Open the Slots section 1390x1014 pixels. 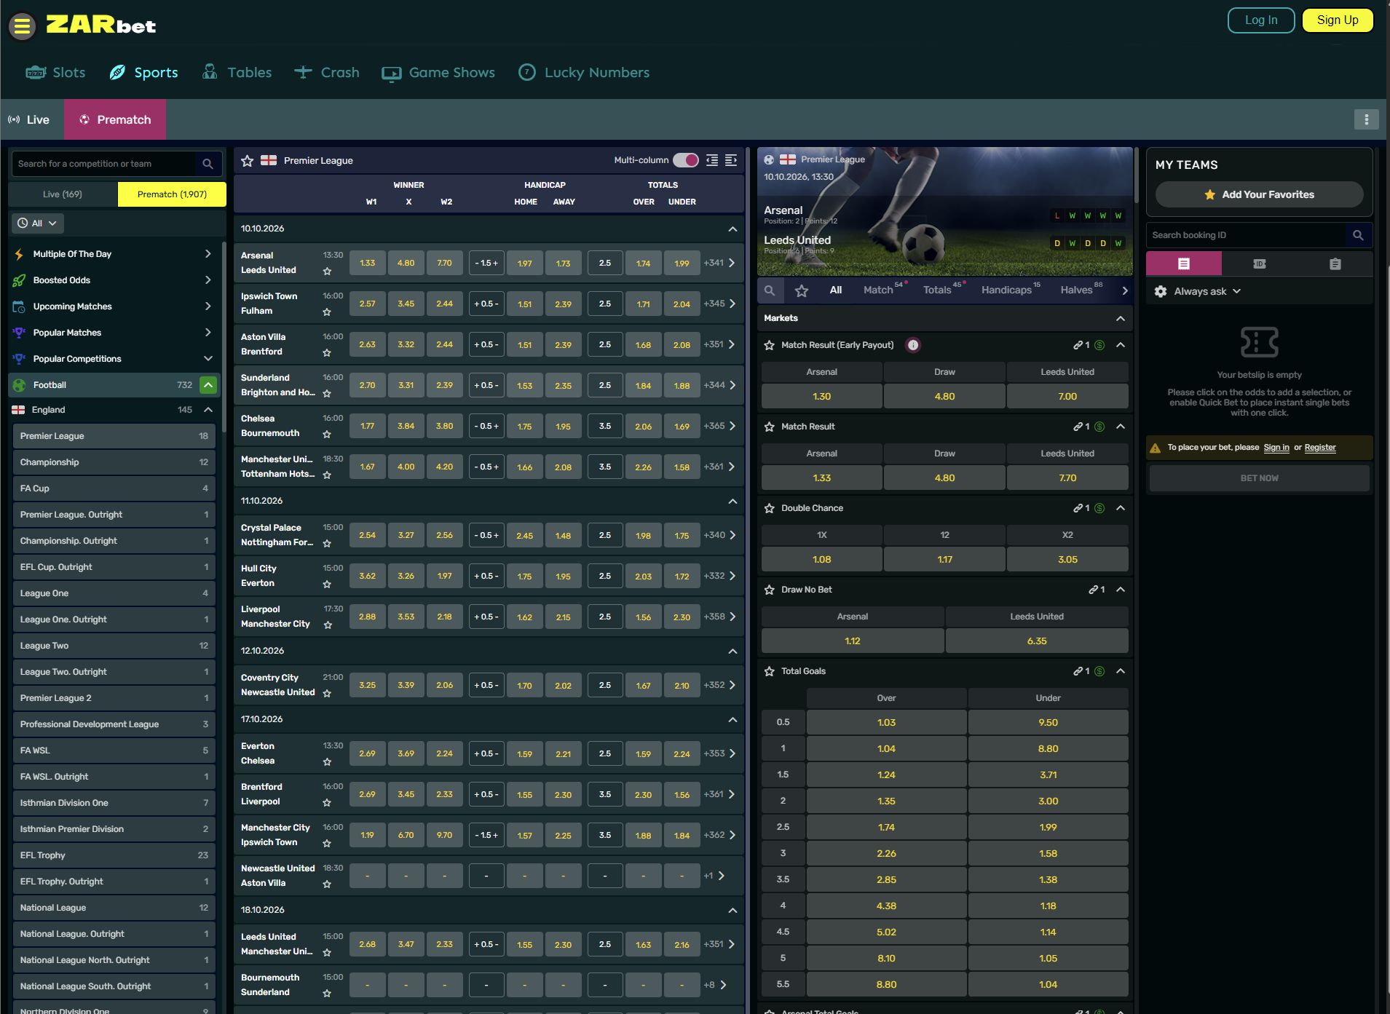point(56,73)
